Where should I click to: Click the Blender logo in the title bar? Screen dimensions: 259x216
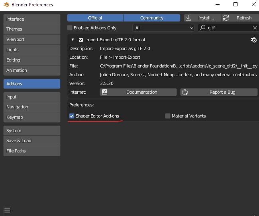6,5
